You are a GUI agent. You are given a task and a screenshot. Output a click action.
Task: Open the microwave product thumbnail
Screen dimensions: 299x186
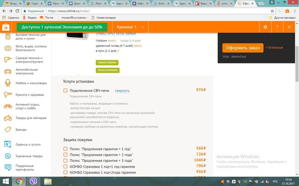click(x=77, y=36)
